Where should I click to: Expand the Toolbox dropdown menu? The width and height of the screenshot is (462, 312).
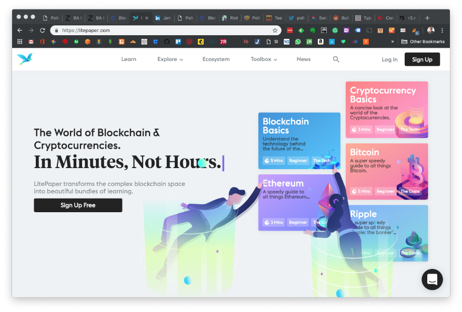pos(264,59)
